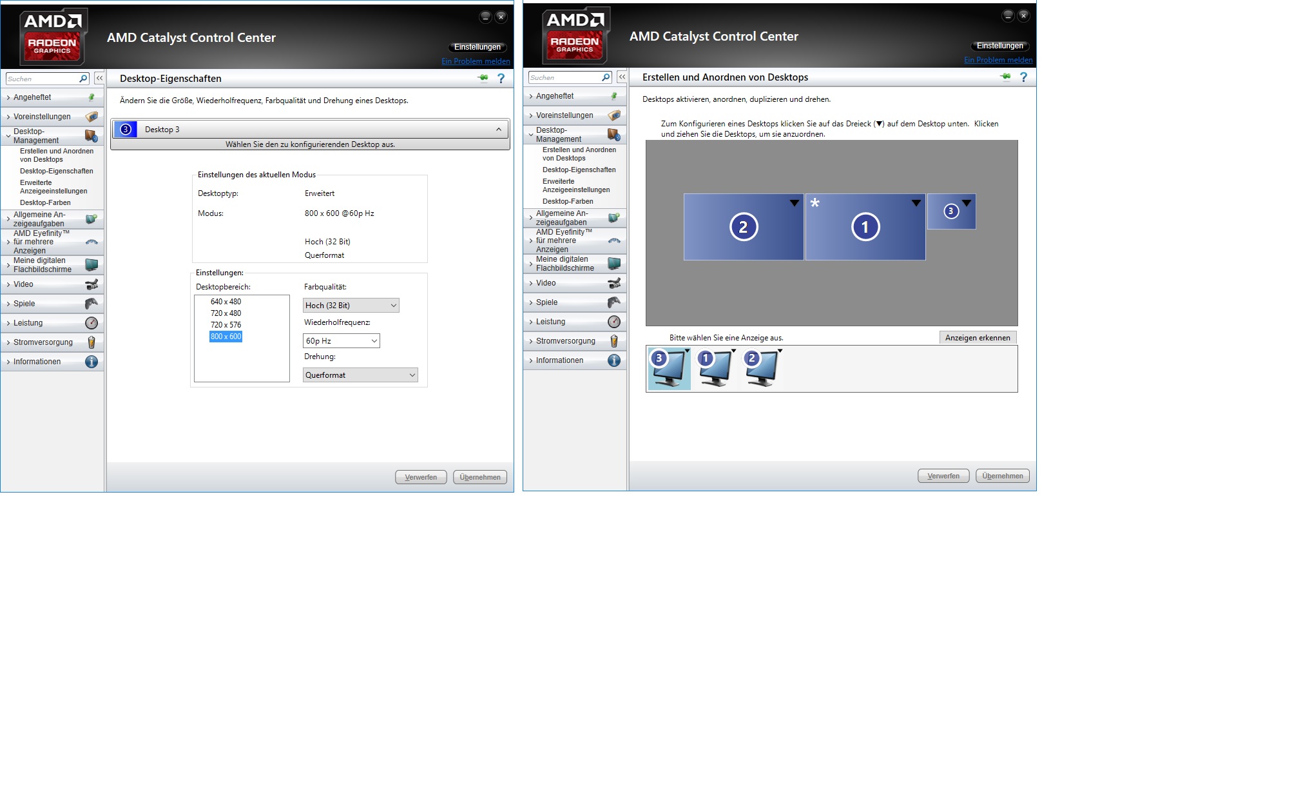Click the Spiele gamepad icon in right sidebar
Viewport: 1312px width, 793px height.
click(x=614, y=302)
